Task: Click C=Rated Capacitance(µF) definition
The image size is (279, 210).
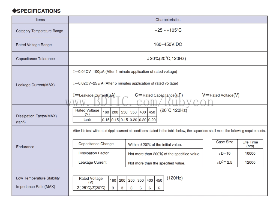Action: pos(159,95)
